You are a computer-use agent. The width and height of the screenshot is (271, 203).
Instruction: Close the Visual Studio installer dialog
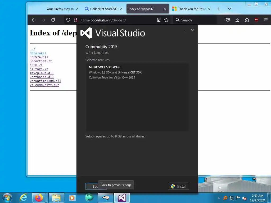[192, 30]
